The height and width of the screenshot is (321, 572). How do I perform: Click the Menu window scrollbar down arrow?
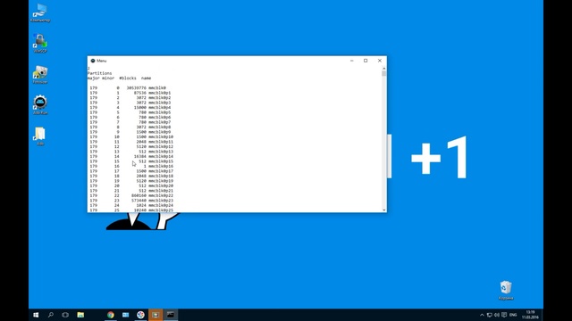(383, 210)
